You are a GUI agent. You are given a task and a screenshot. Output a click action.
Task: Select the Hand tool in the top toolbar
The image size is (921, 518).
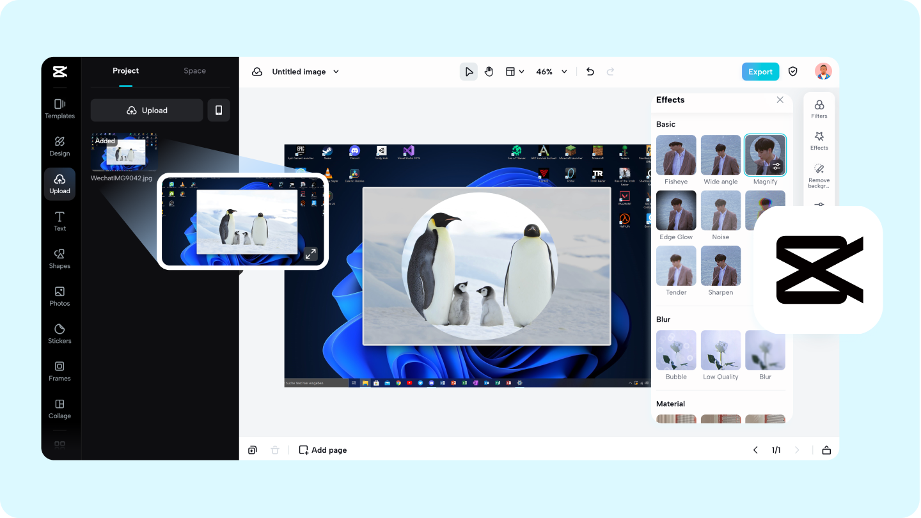pos(489,71)
